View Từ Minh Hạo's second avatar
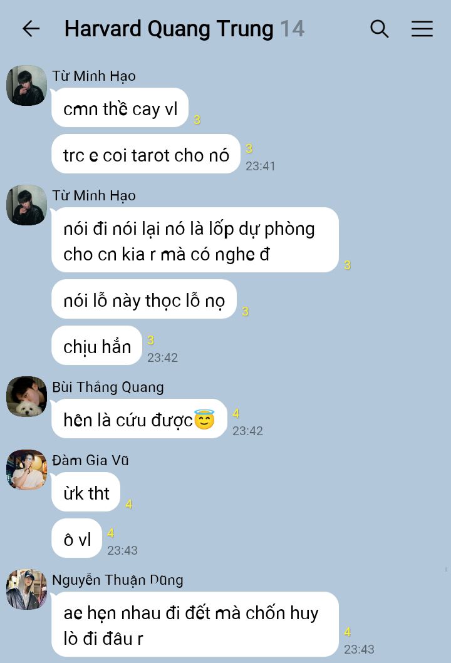 (26, 205)
